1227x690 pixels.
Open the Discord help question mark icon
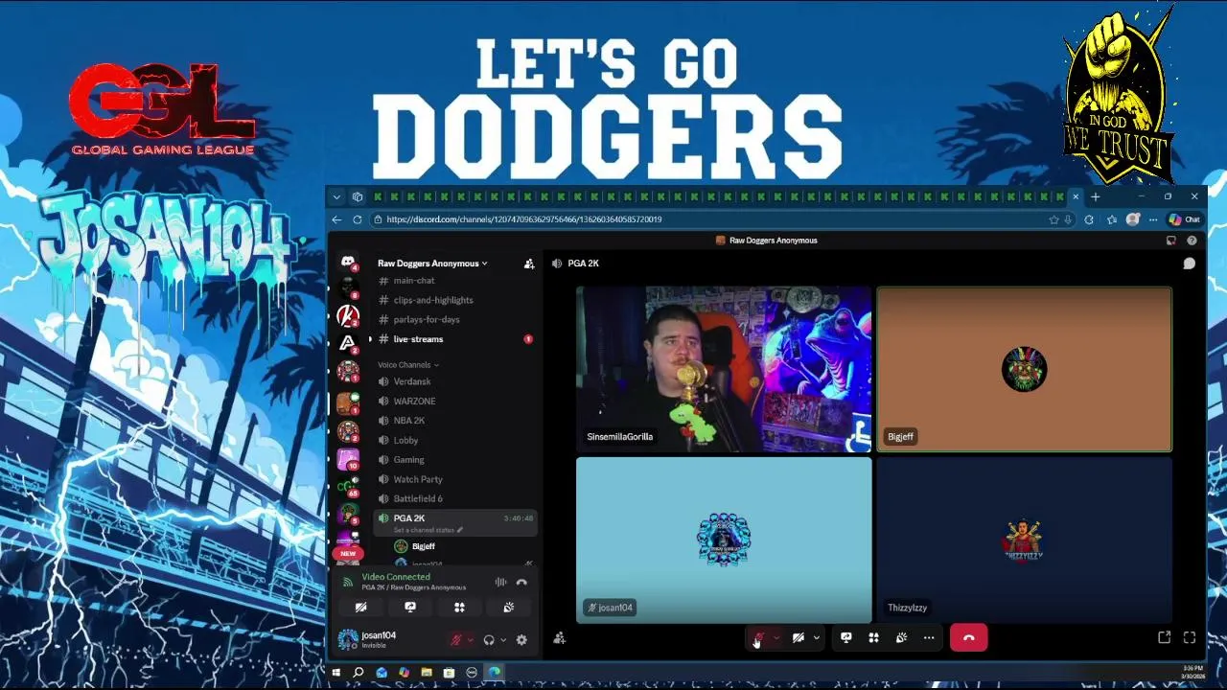coord(1192,241)
